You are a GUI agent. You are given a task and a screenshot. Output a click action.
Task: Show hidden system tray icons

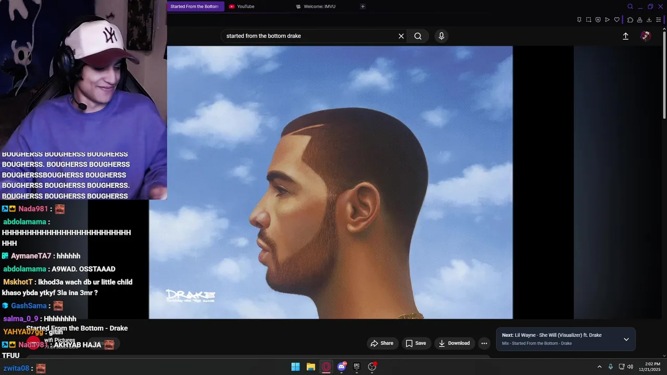coord(599,367)
